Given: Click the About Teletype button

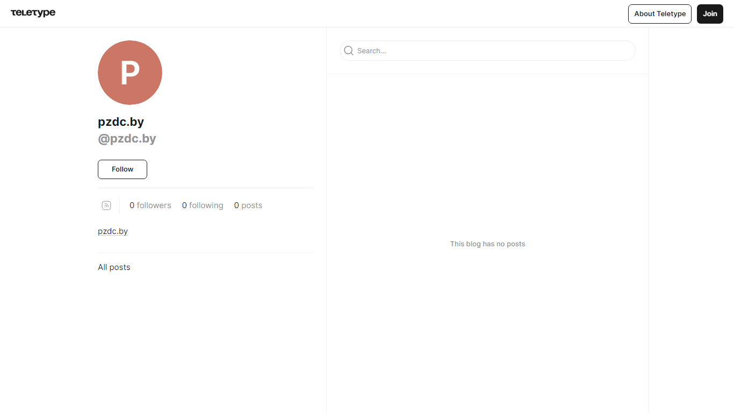Looking at the screenshot, I should coord(660,14).
